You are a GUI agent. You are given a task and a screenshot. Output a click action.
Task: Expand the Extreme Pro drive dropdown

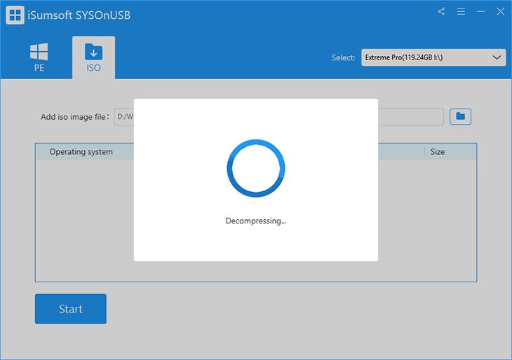click(x=433, y=57)
